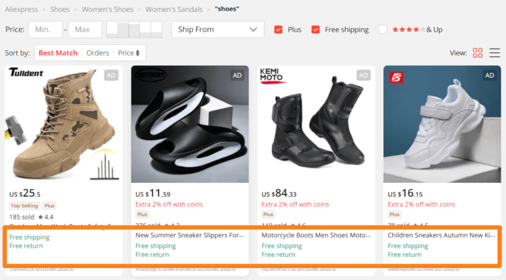Open the Kemi Moto boots image

coord(316,124)
